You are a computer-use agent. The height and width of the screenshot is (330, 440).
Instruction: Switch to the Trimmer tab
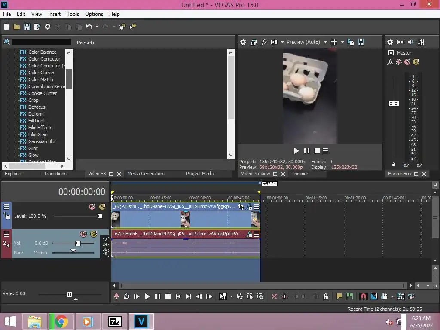pos(299,174)
